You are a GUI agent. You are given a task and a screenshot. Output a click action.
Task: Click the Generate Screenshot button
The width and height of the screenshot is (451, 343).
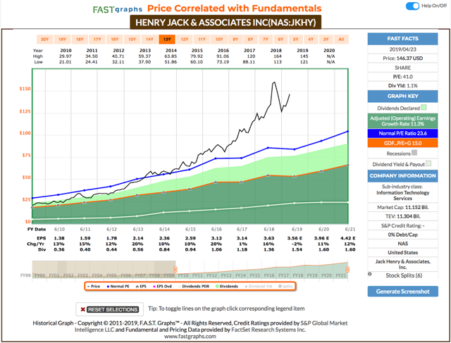402,292
